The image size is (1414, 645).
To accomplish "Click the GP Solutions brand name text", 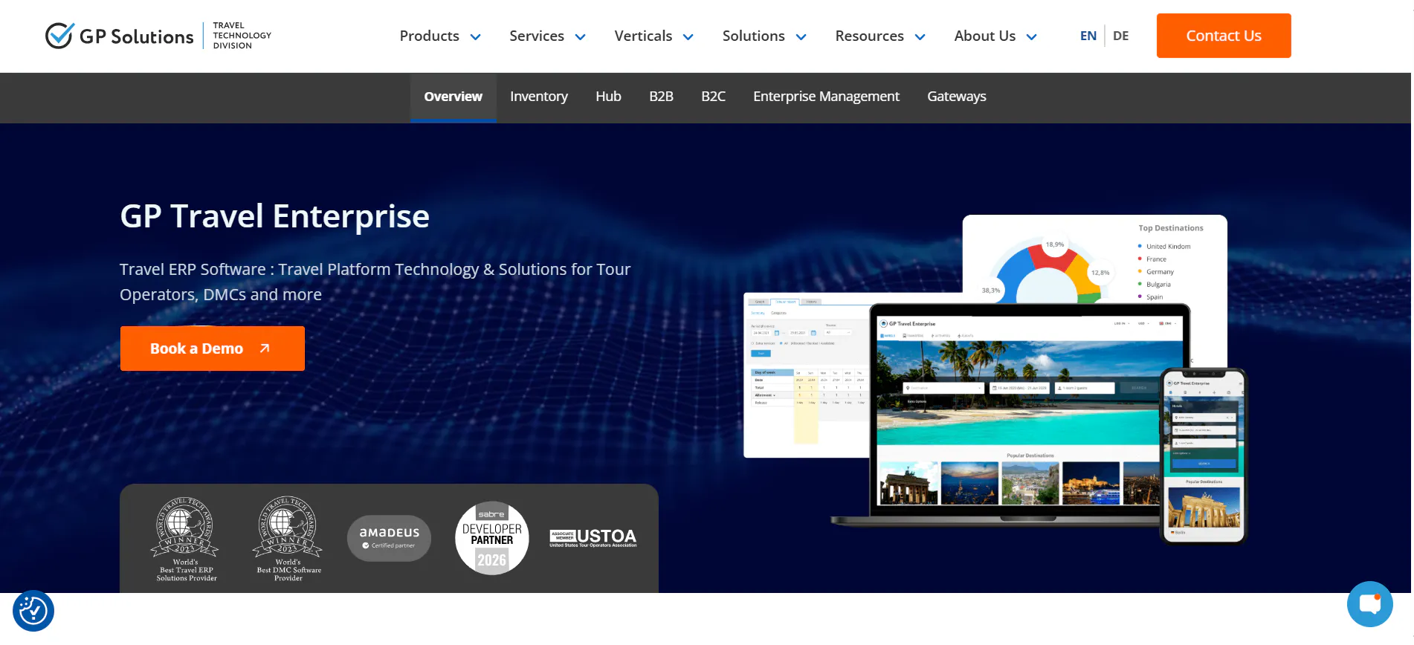I will [137, 36].
